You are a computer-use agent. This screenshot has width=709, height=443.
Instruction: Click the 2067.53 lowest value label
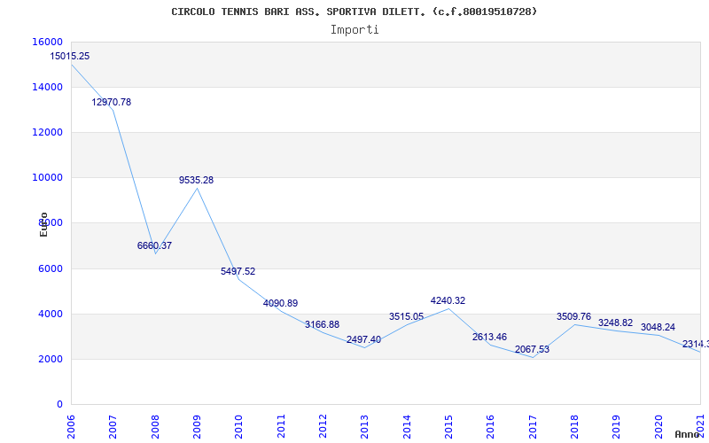point(532,349)
